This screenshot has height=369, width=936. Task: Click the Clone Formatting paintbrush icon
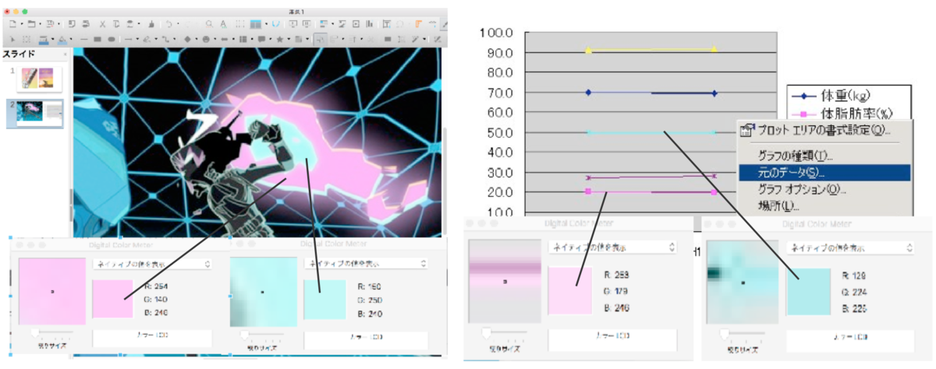pos(151,24)
